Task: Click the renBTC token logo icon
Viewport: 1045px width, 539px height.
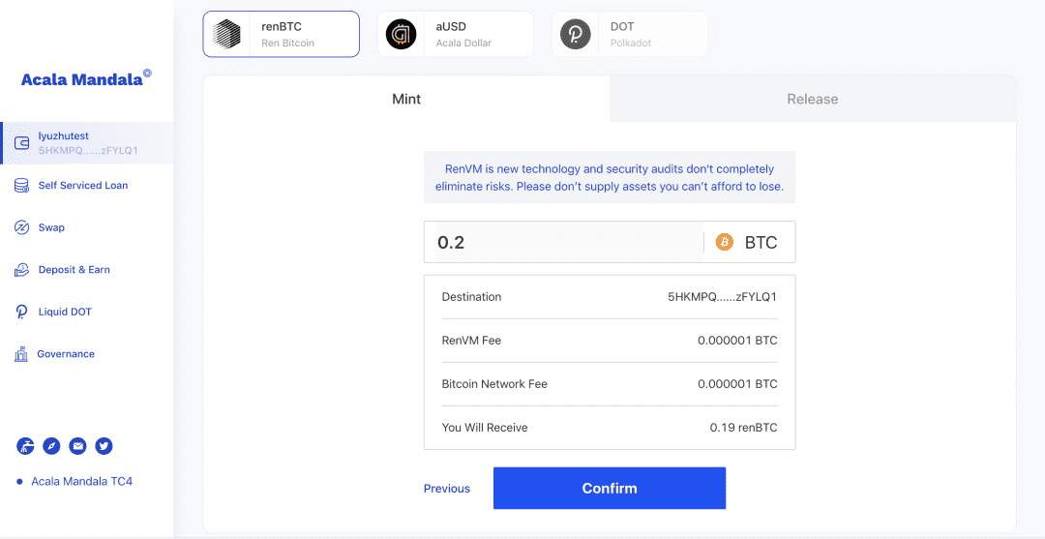Action: [x=226, y=33]
